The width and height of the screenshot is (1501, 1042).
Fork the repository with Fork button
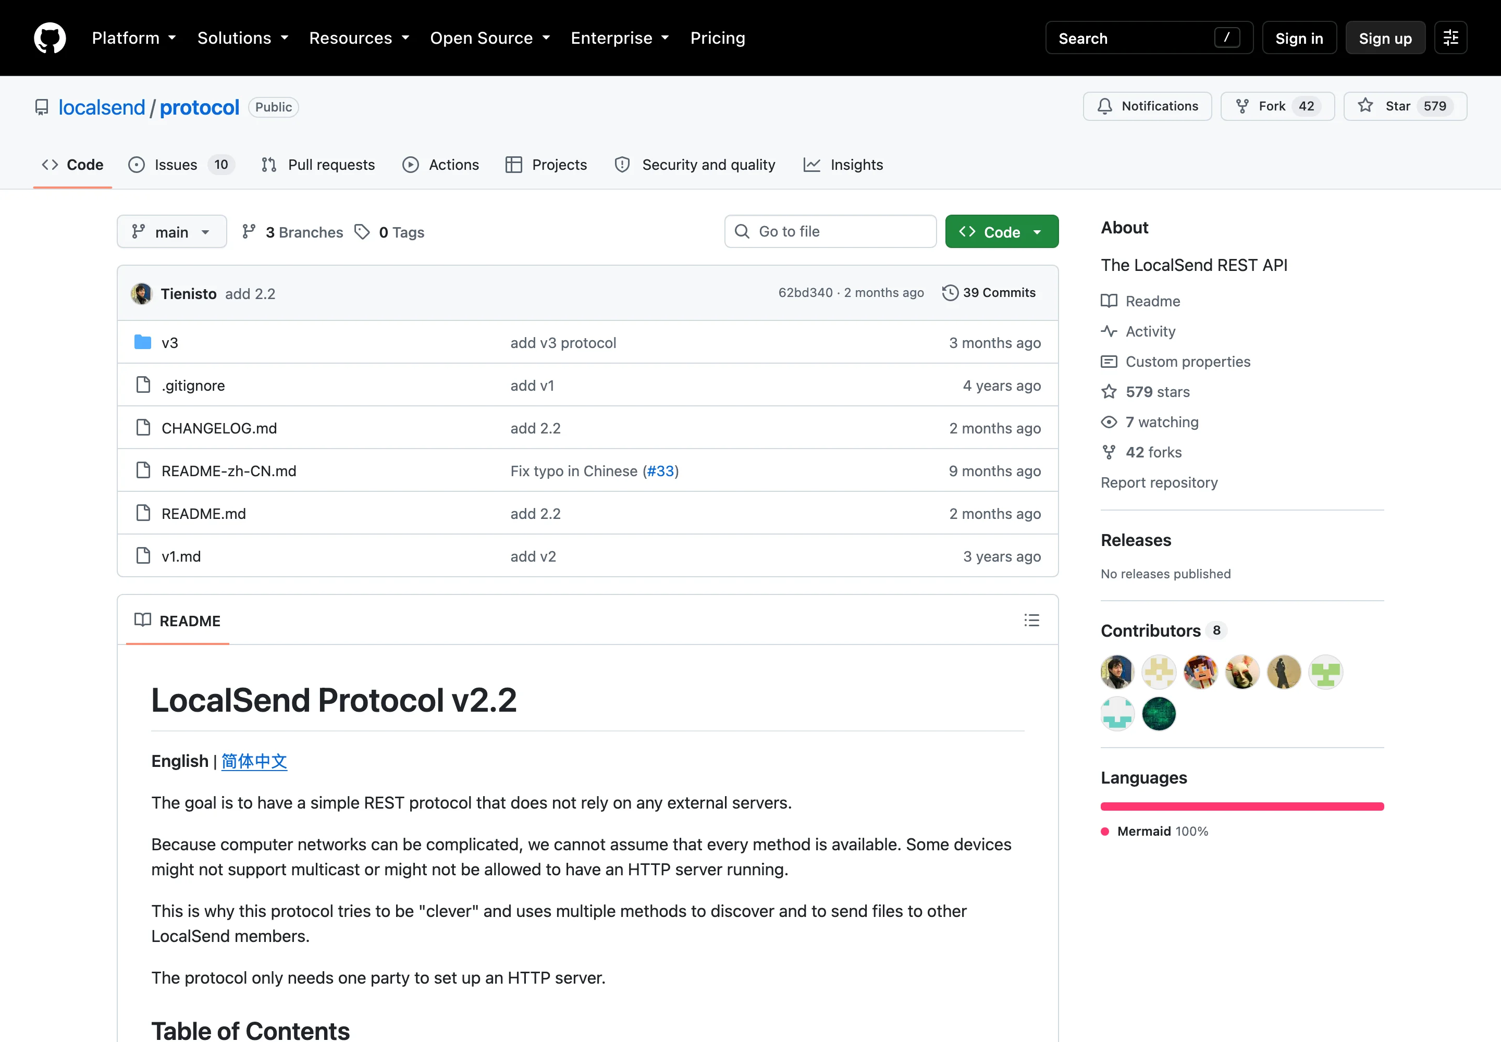[x=1277, y=106]
